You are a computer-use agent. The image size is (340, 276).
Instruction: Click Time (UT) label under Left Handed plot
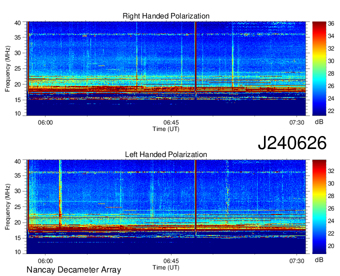166,267
